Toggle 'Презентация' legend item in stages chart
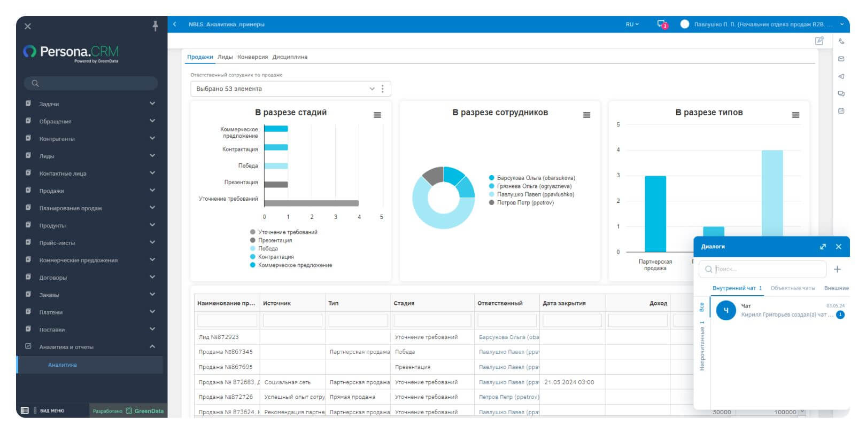Viewport: 866px width, 434px height. (x=270, y=240)
